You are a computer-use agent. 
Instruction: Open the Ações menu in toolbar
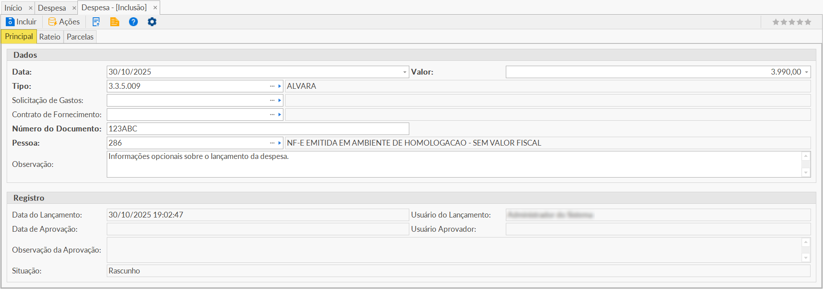(64, 22)
